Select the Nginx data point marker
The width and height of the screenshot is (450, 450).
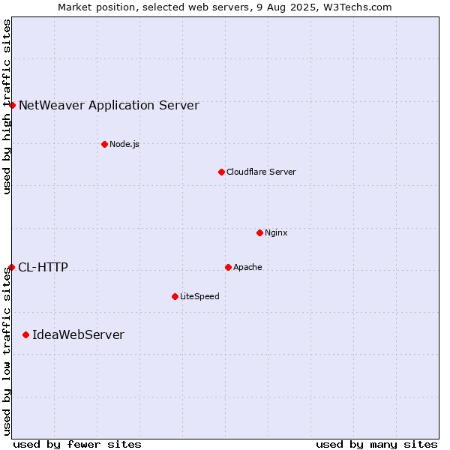coord(259,232)
